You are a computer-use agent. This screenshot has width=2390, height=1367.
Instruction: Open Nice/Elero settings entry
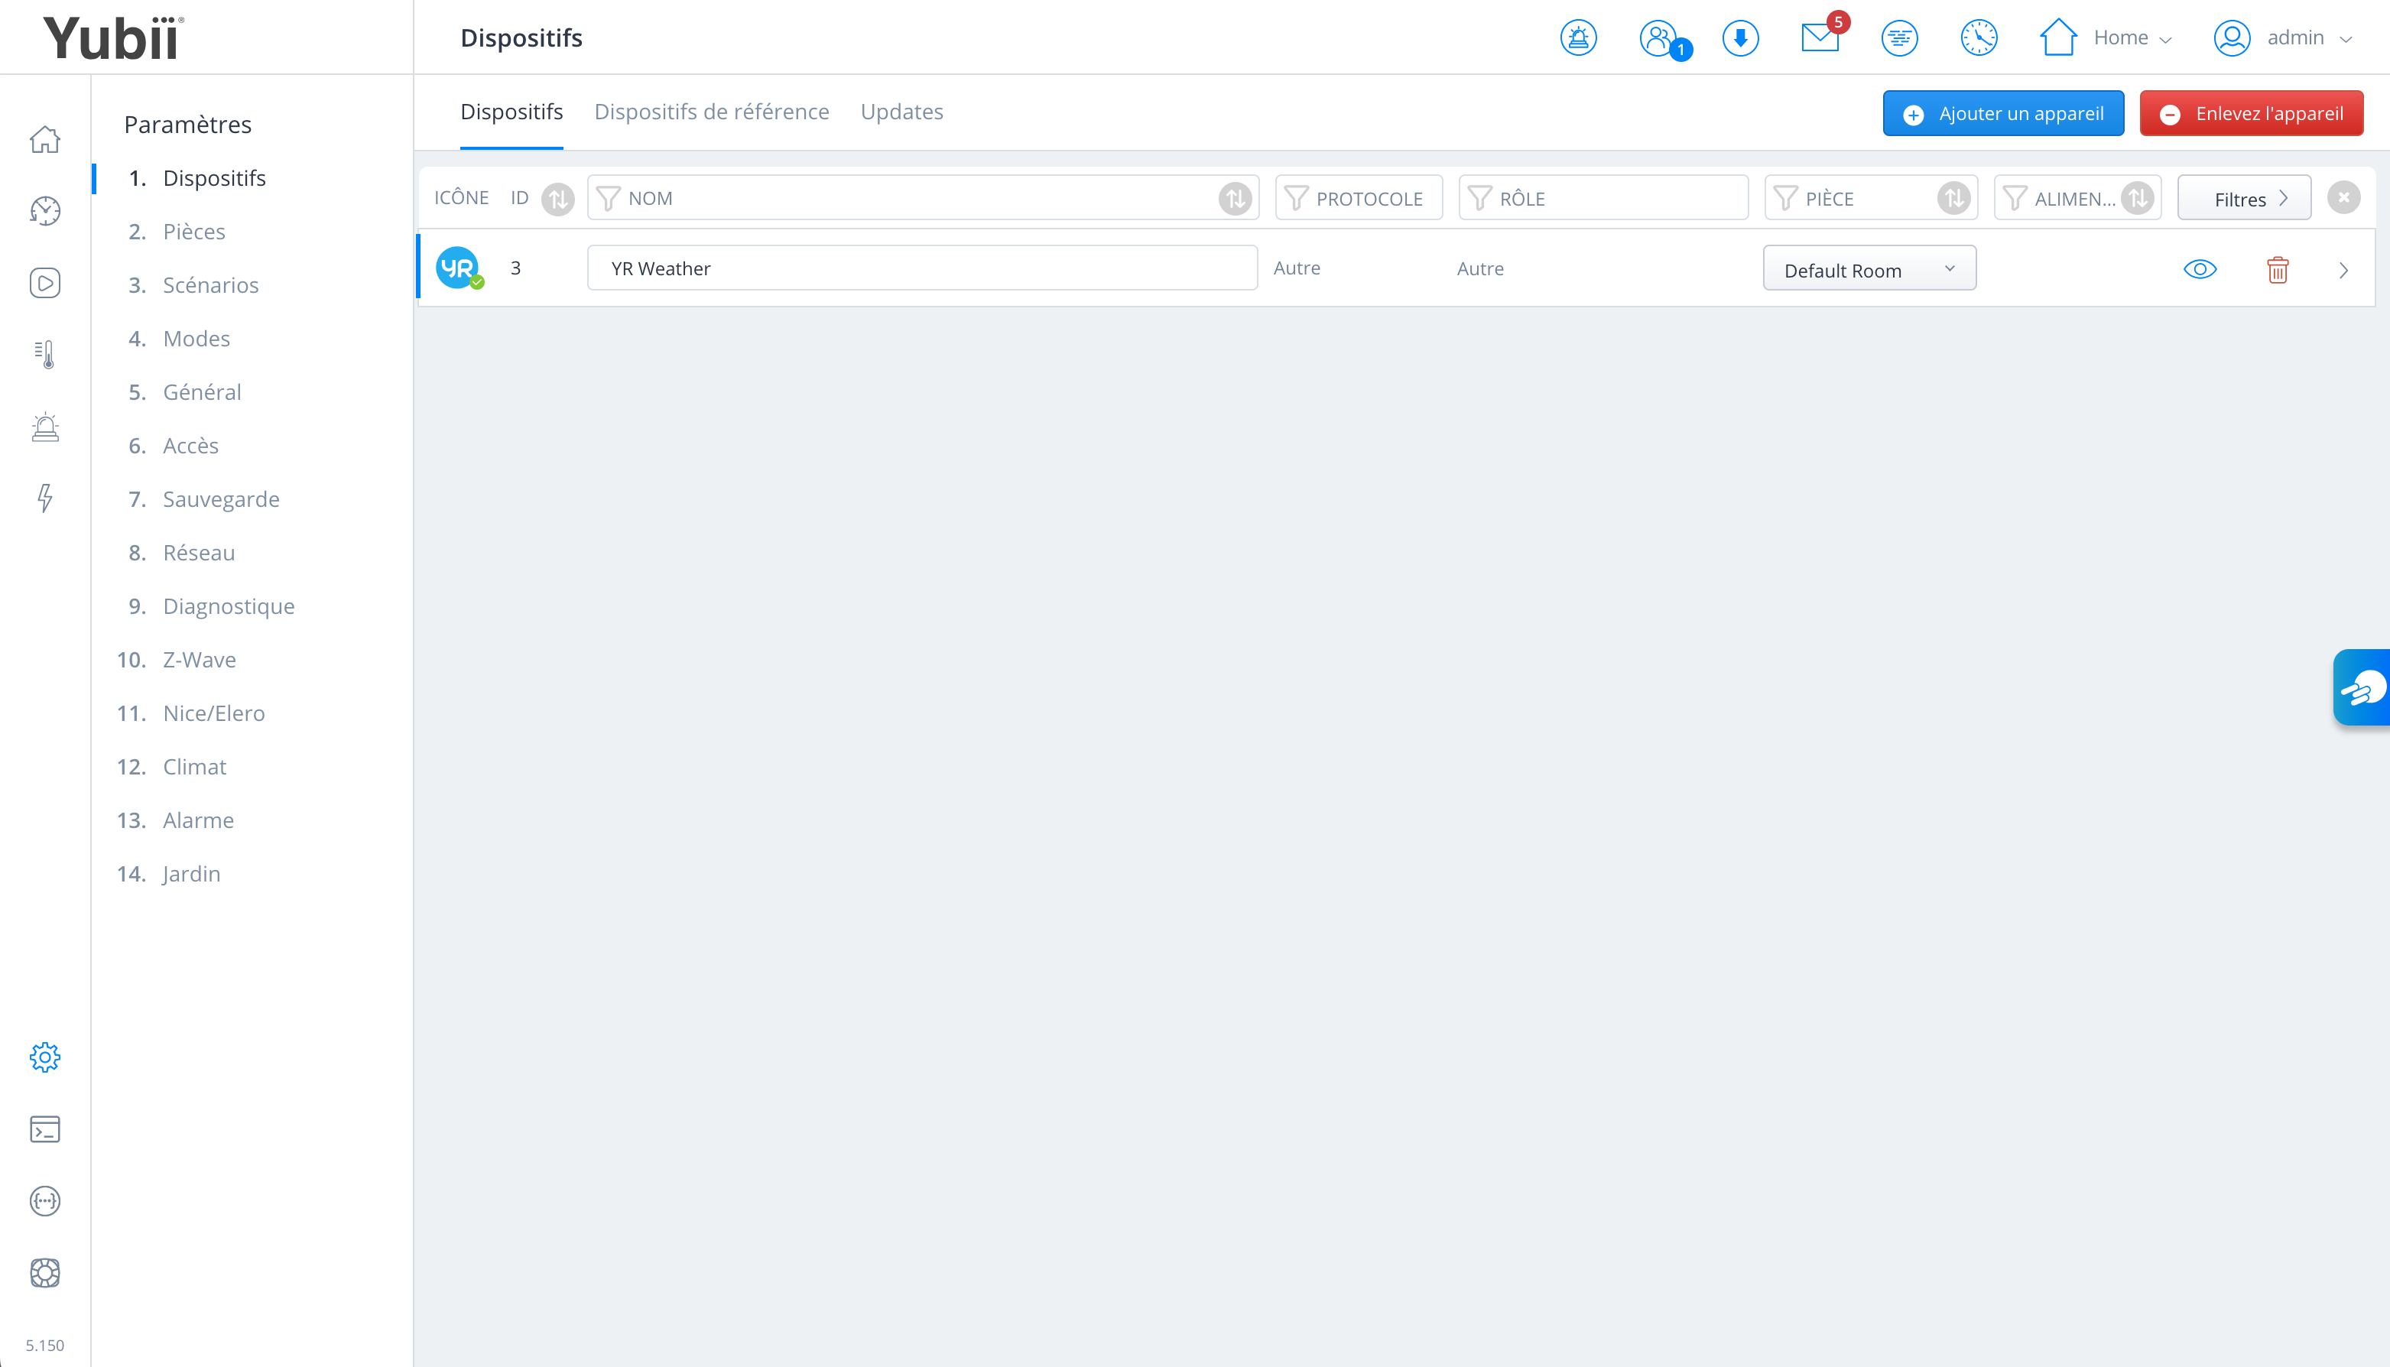pos(214,713)
